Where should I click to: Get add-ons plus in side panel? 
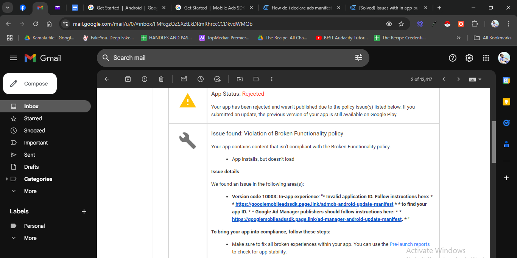[506, 177]
